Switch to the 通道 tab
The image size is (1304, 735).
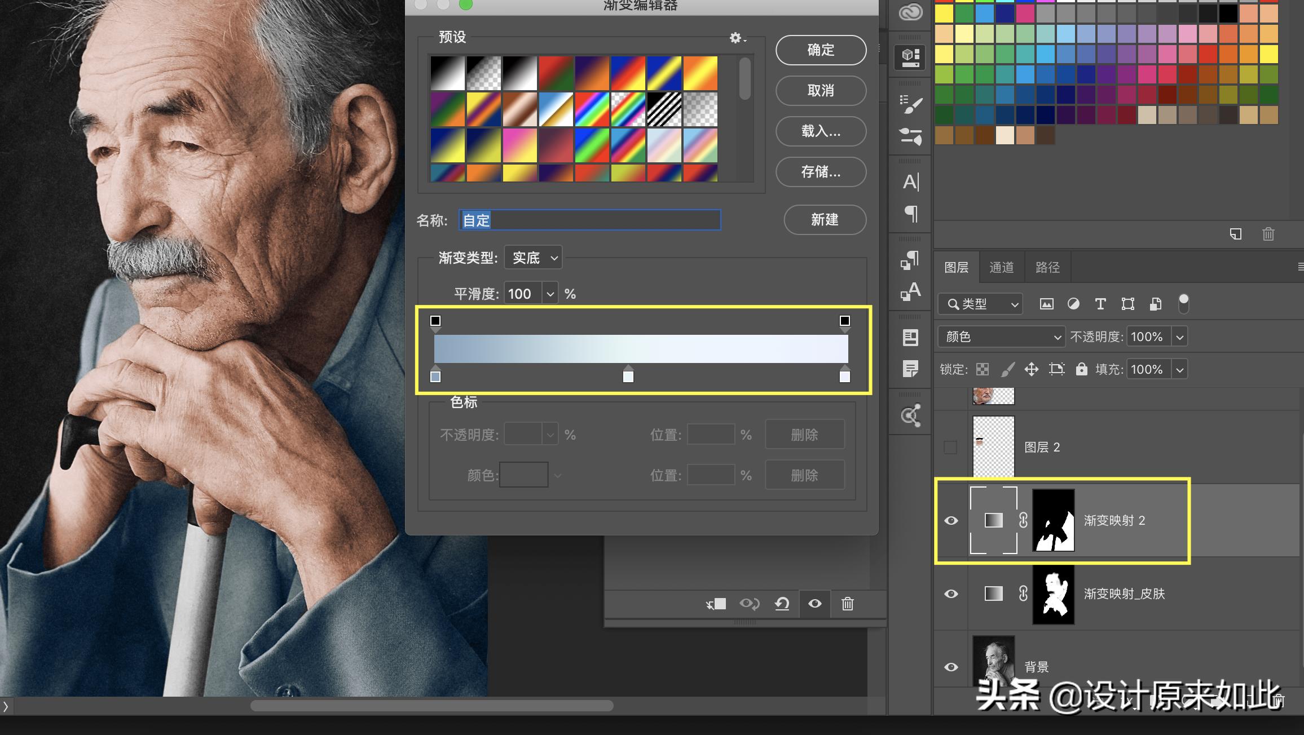click(1001, 267)
